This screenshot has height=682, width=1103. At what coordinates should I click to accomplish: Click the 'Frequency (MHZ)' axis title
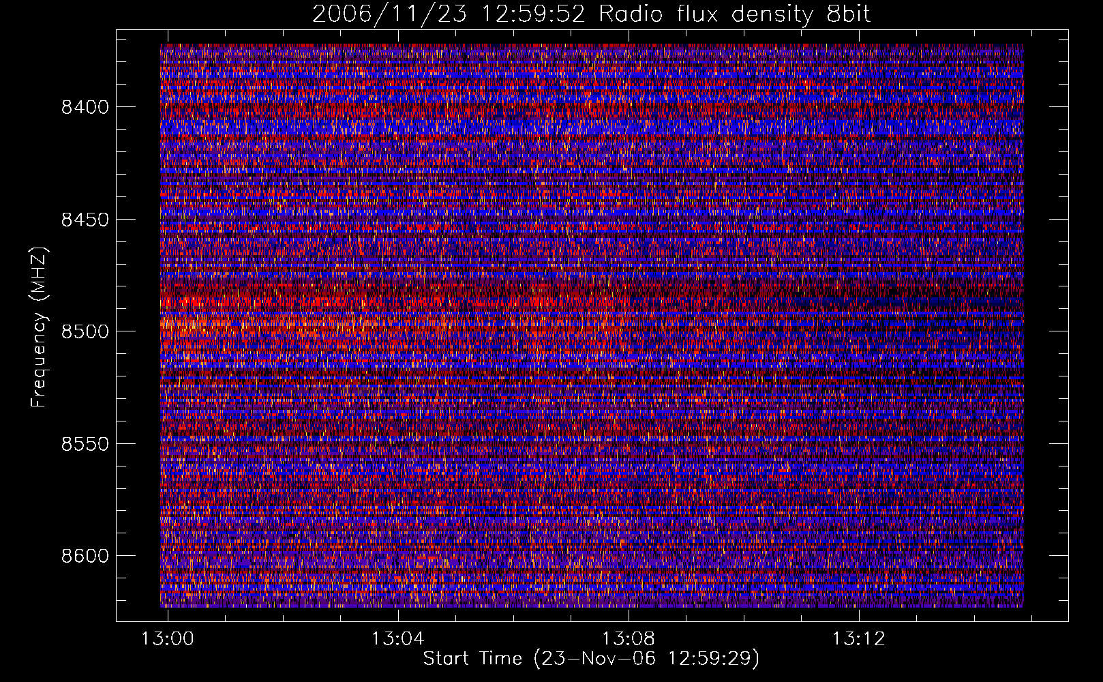40,327
